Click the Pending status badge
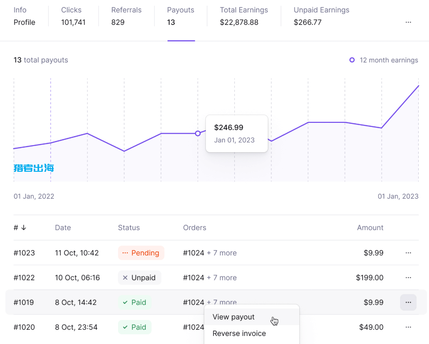429x344 pixels. 141,253
